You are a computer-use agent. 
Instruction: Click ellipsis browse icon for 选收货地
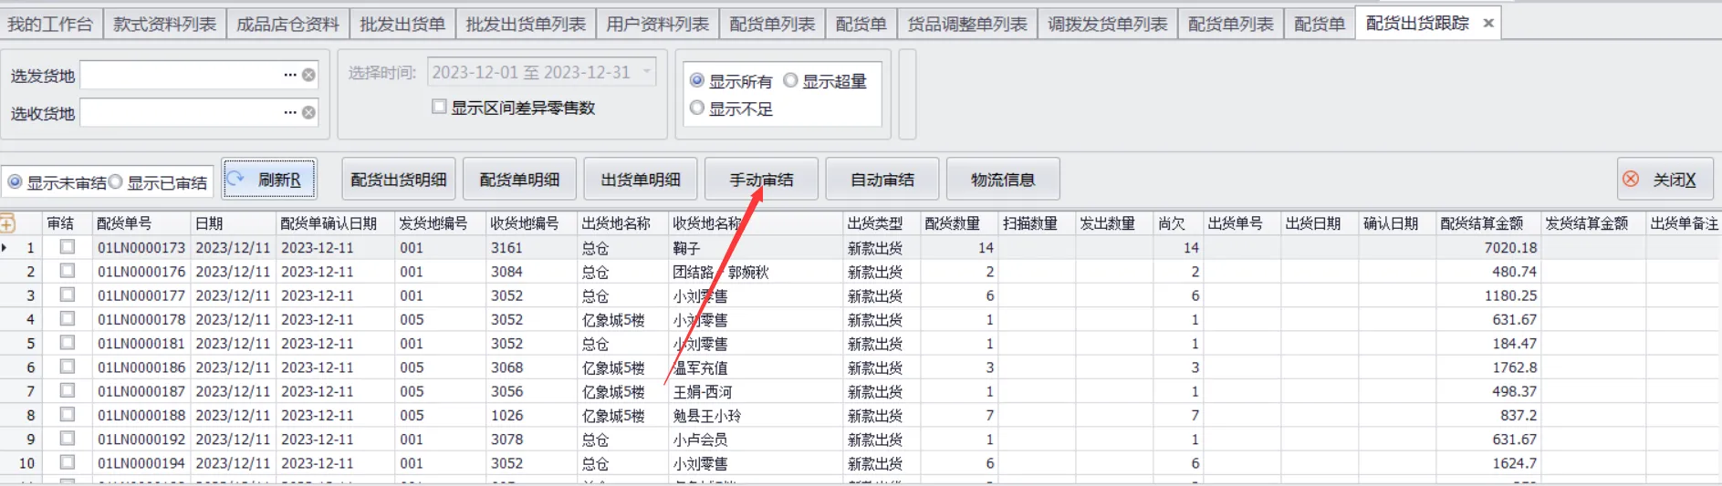tap(290, 112)
